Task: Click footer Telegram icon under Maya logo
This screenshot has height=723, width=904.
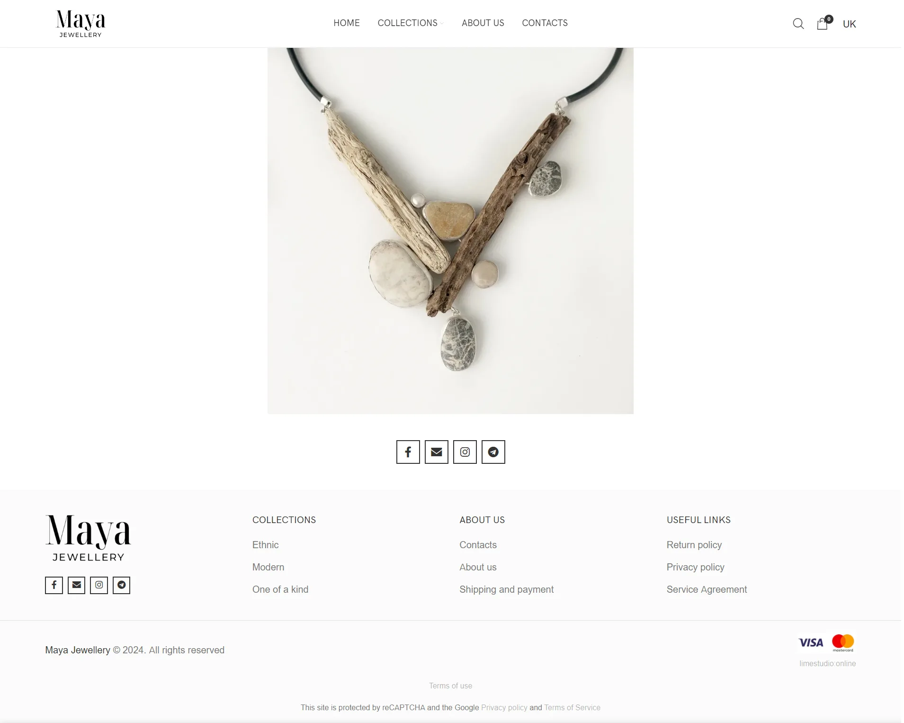Action: [121, 585]
